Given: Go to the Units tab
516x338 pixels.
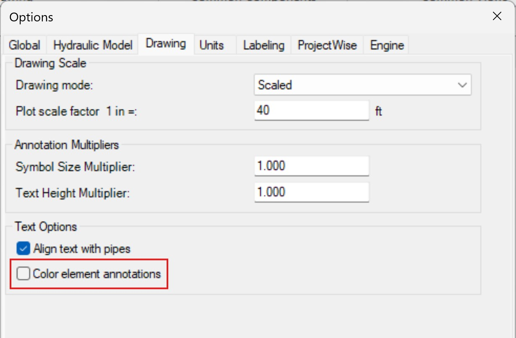Looking at the screenshot, I should 212,45.
